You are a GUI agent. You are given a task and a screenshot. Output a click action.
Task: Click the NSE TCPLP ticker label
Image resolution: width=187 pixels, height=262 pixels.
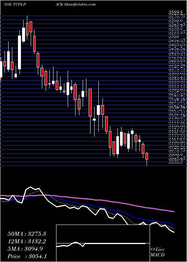(x=16, y=4)
